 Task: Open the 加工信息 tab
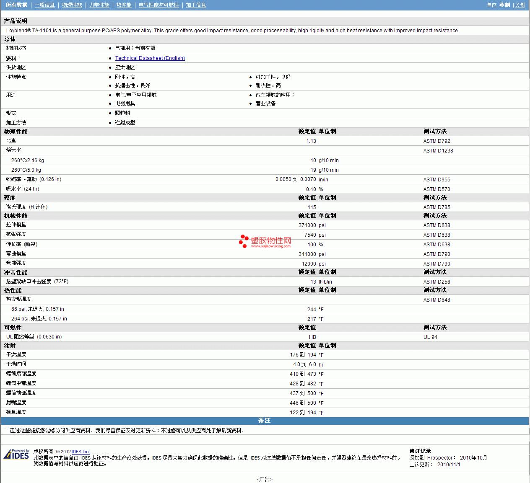(196, 5)
